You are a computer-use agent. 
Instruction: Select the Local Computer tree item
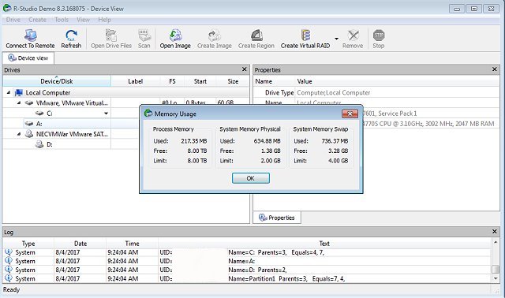[47, 93]
